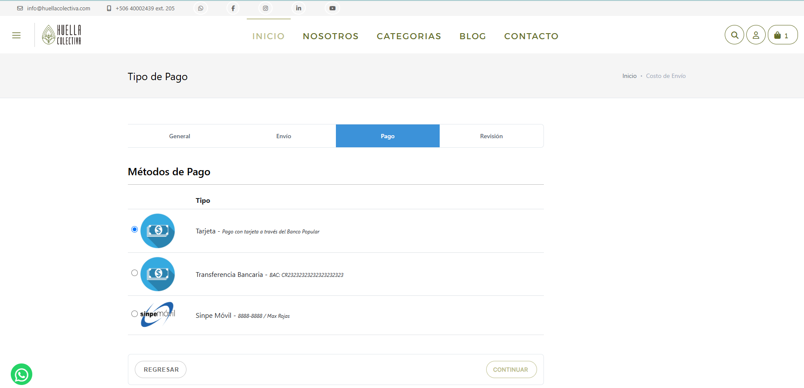Viewport: 804px width, 388px height.
Task: Click the LinkedIn social icon
Action: (x=298, y=8)
